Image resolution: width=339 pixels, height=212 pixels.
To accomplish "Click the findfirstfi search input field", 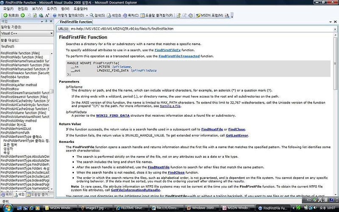I will point(27,47).
